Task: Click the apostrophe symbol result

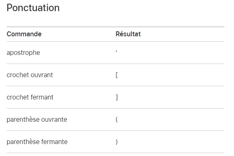Action: click(x=116, y=52)
